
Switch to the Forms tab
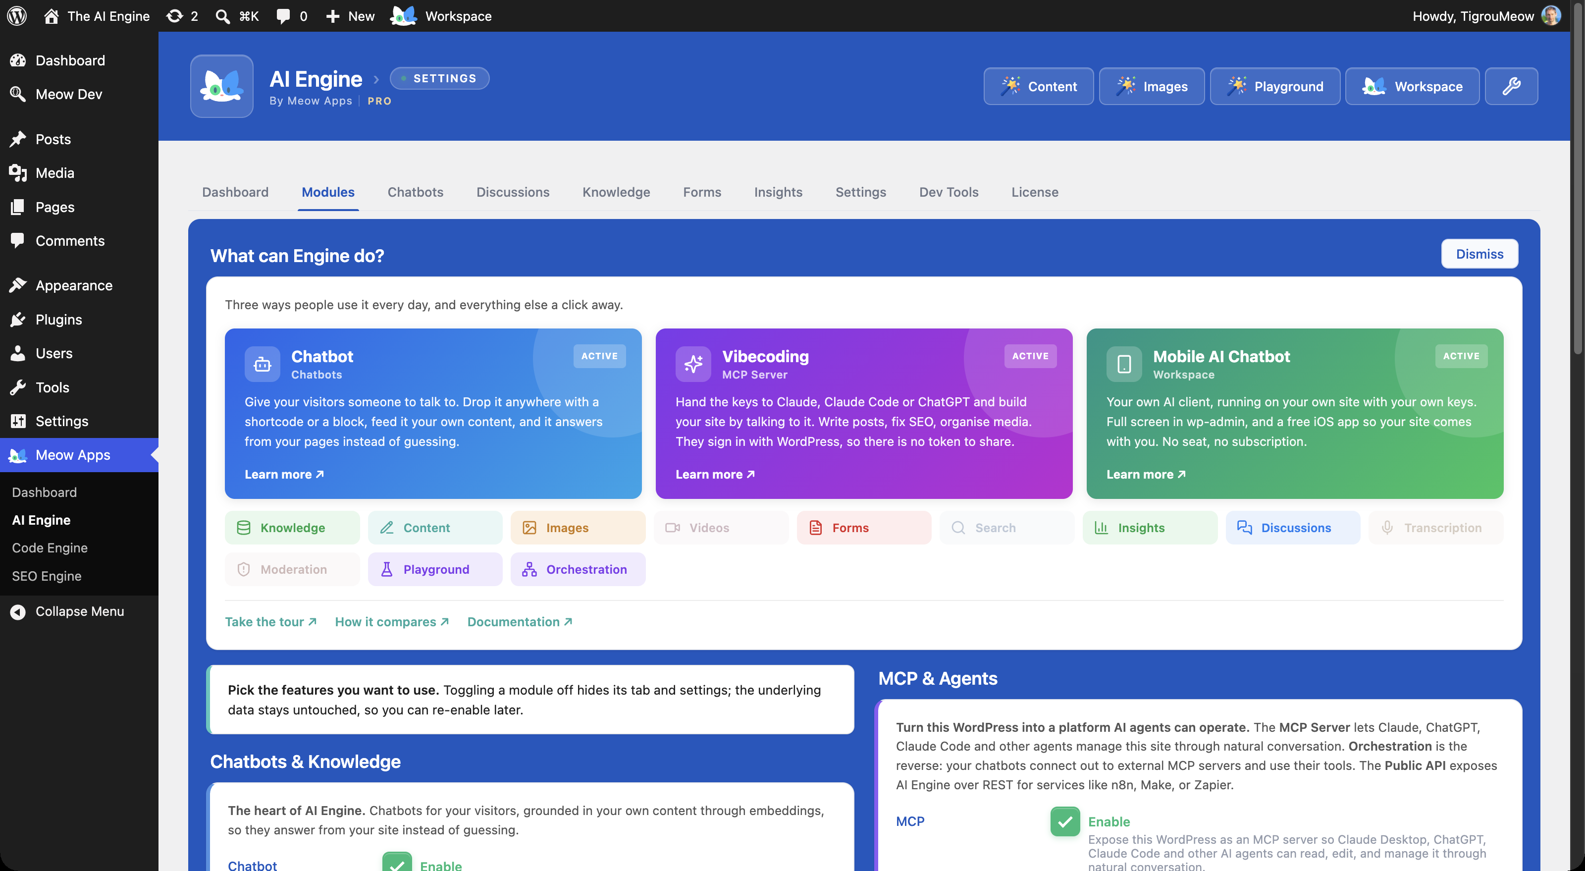click(x=702, y=192)
